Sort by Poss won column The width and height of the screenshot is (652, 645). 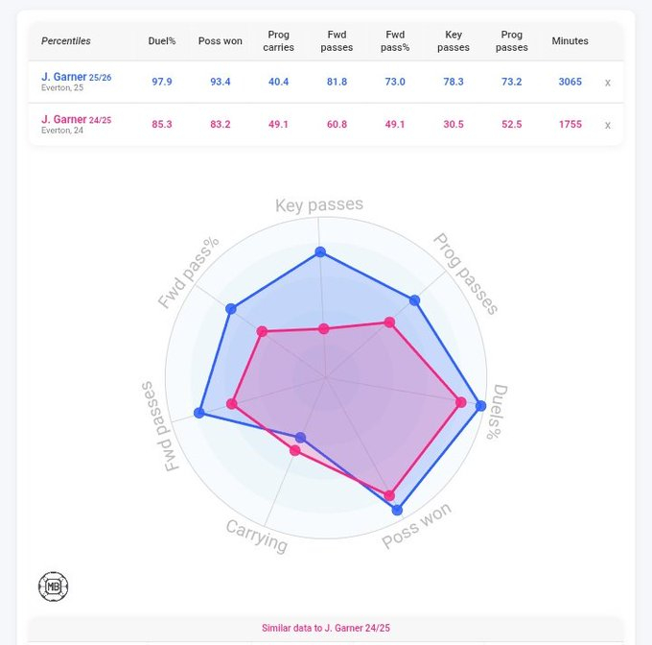(x=221, y=41)
